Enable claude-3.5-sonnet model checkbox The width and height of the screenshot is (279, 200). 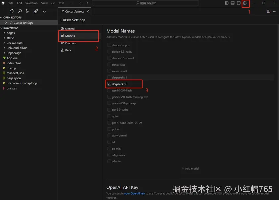tap(109, 58)
